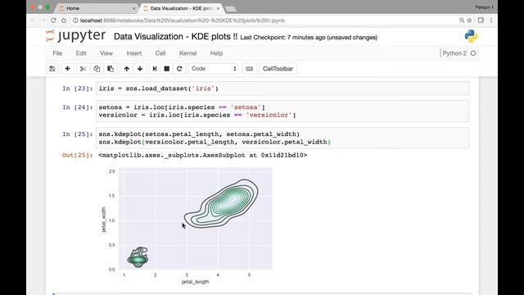Click the Jupyter logo
Screen dimensions: 524x295
pyautogui.click(x=76, y=36)
